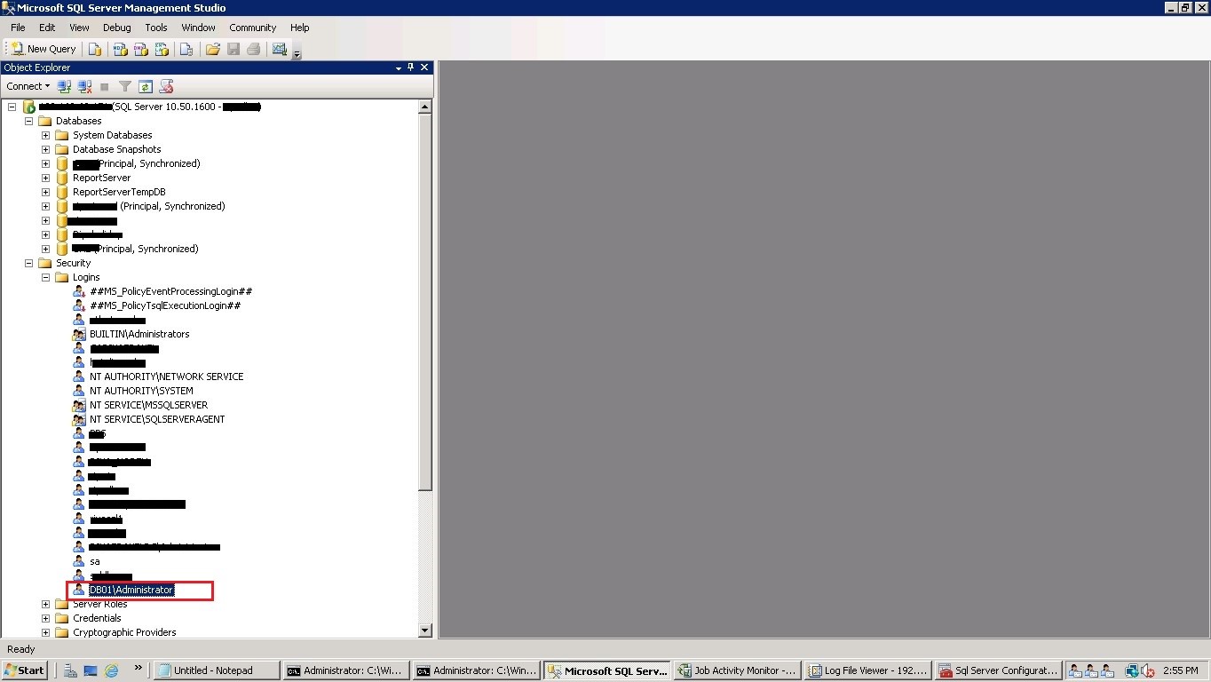
Task: Click the New Query toolbar button
Action: [x=44, y=49]
